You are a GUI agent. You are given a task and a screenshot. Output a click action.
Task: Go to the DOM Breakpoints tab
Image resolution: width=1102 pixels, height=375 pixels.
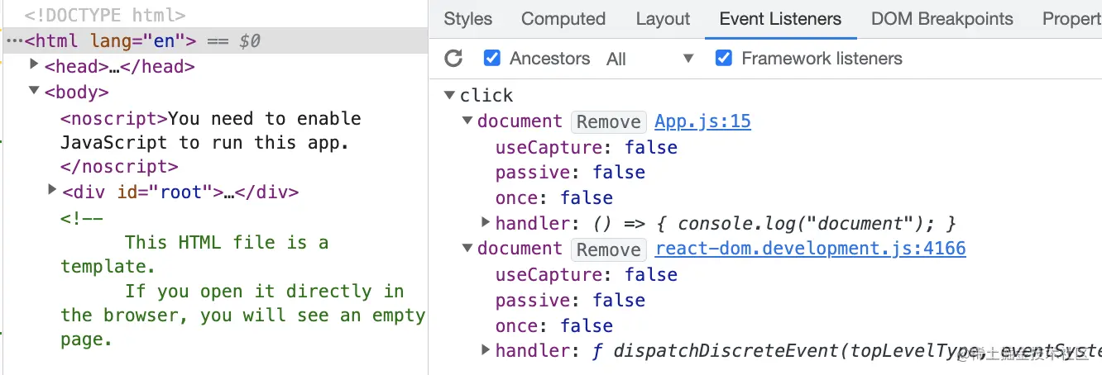tap(941, 19)
